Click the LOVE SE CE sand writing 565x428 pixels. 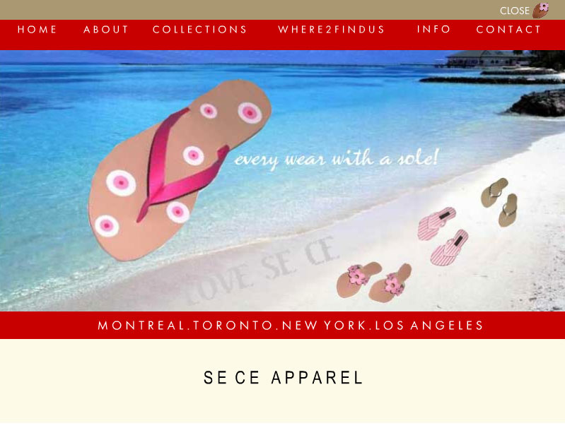(x=262, y=270)
